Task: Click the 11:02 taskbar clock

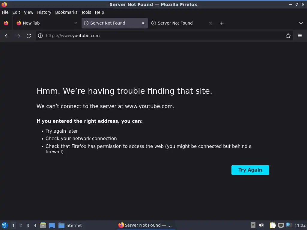Action: (300, 225)
